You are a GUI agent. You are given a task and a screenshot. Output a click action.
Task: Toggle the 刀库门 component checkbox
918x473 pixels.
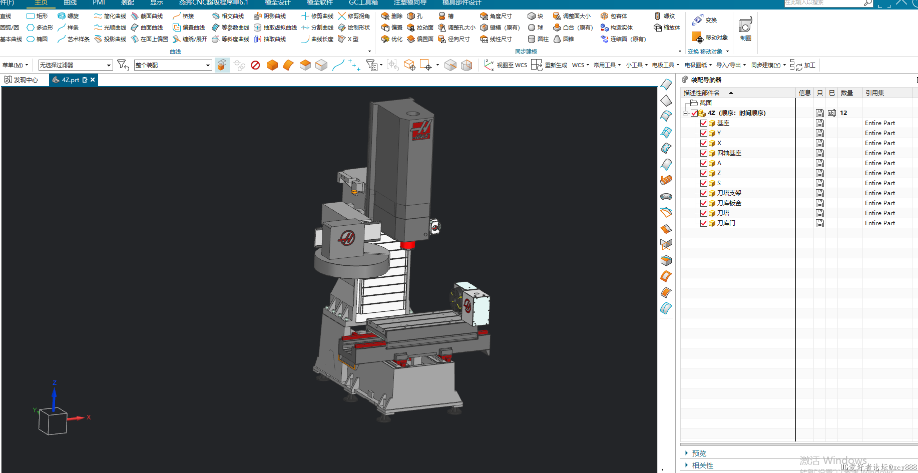tap(704, 223)
